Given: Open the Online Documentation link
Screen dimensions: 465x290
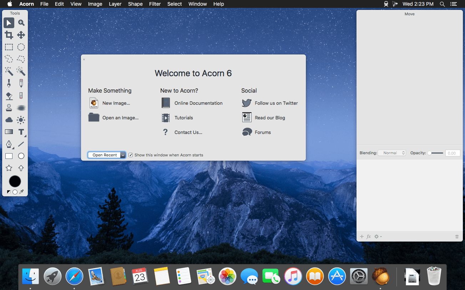Looking at the screenshot, I should coord(198,103).
